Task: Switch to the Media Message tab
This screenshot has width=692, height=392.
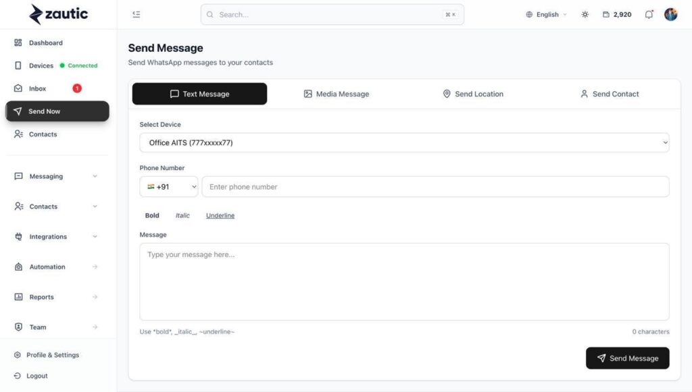Action: (337, 94)
